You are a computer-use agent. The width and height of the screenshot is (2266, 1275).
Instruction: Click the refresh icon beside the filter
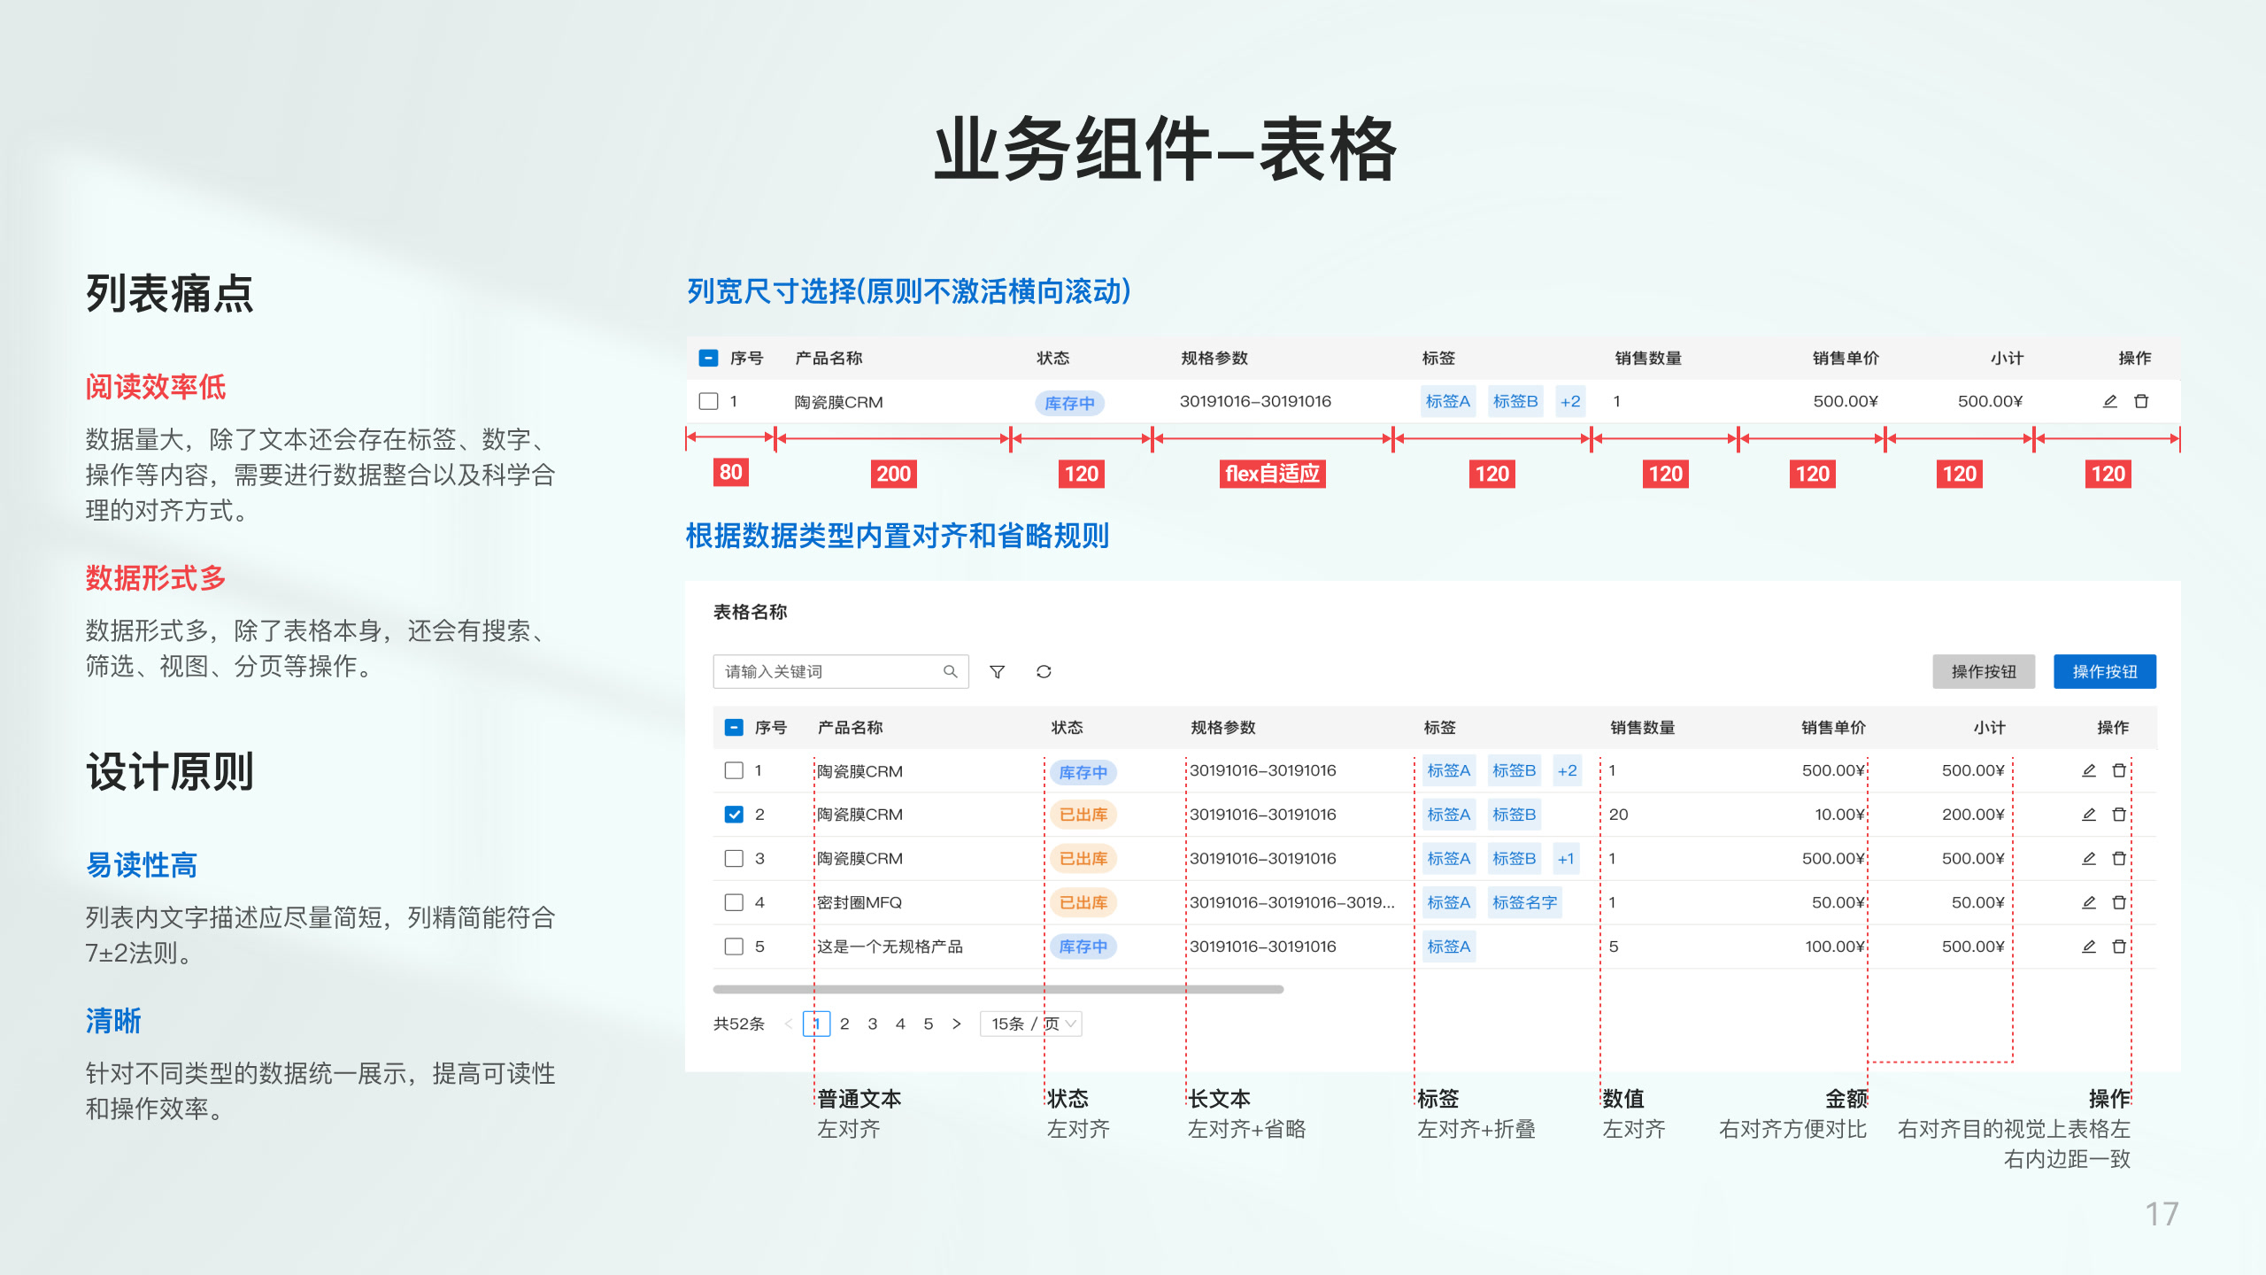coord(1044,671)
